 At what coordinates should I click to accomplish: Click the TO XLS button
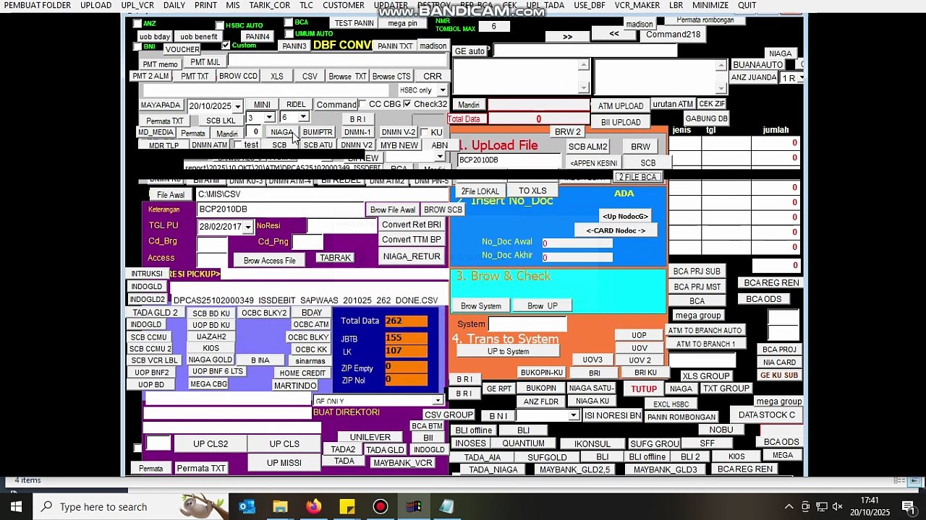pyautogui.click(x=532, y=191)
